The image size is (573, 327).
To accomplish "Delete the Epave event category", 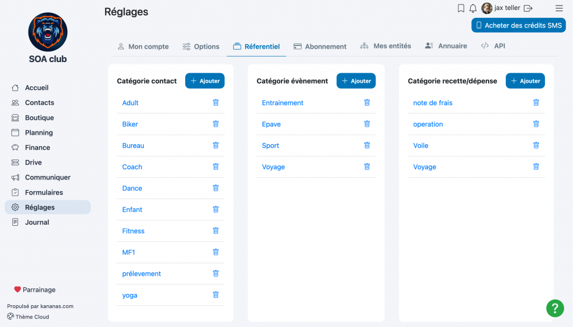I will pos(367,124).
